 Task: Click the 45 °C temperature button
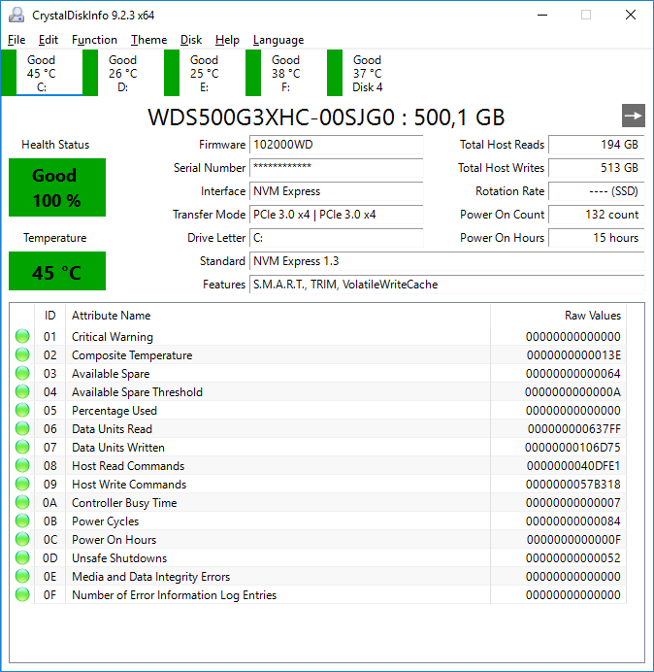57,271
